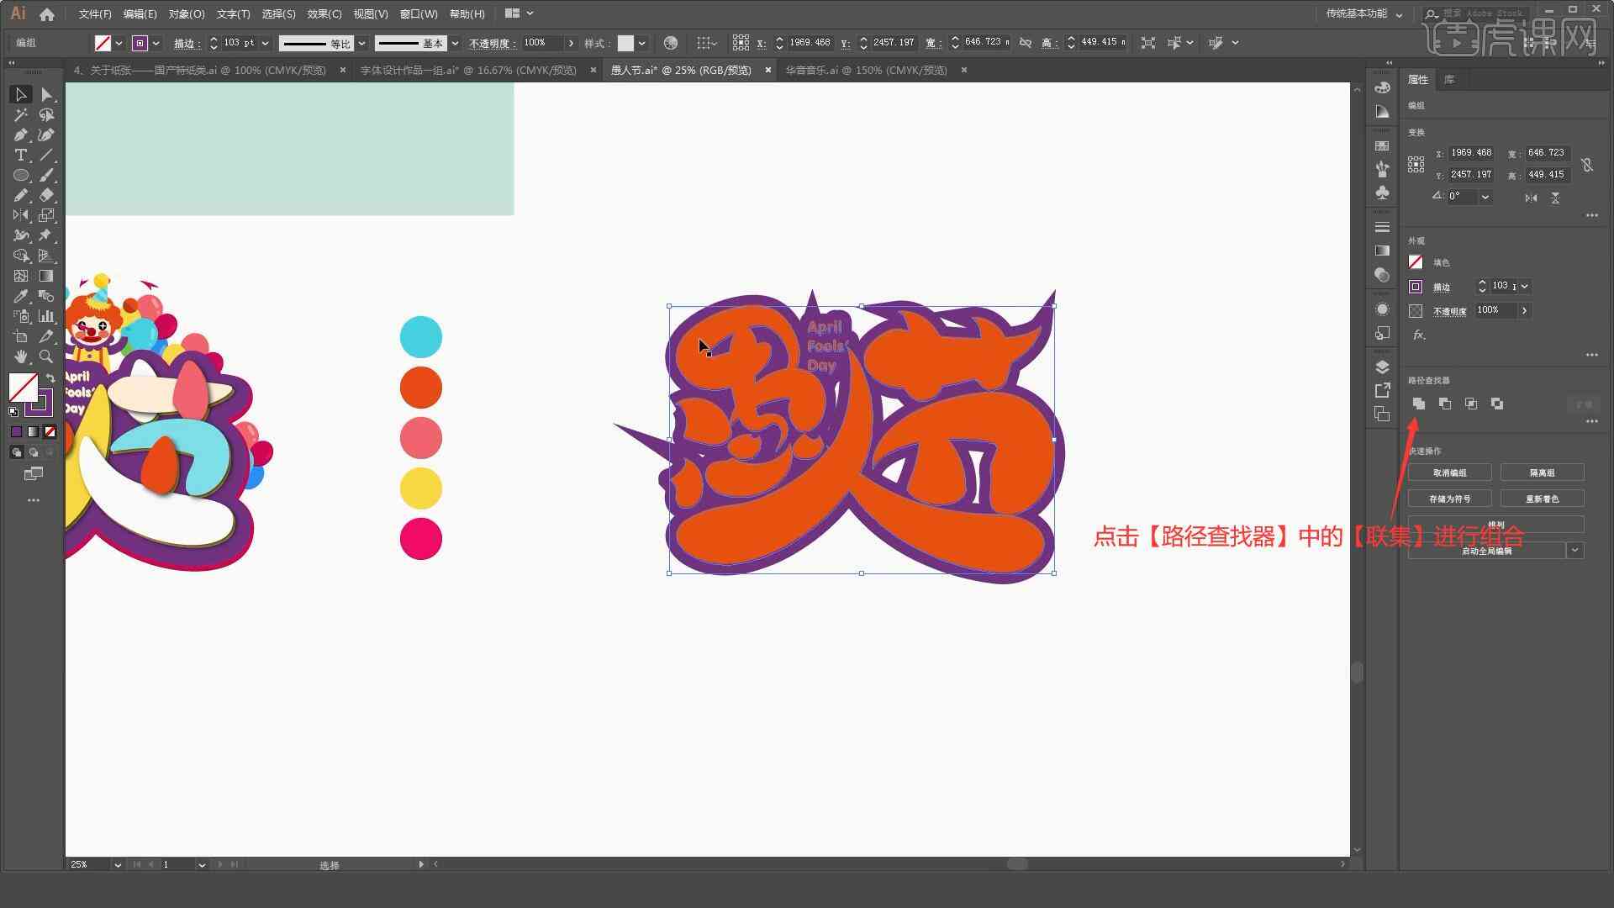
Task: Open the Symbols panel club icon
Action: point(1382,193)
